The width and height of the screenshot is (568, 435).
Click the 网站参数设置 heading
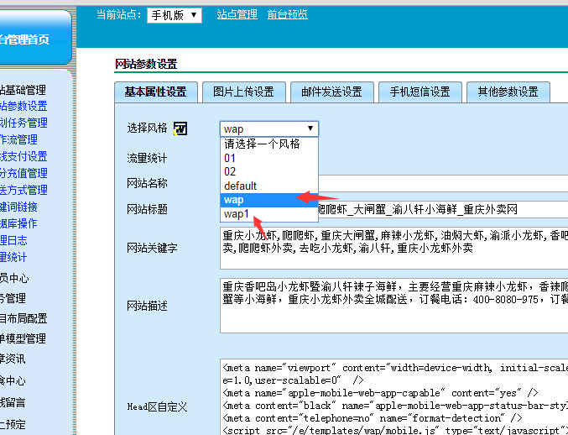pos(146,64)
